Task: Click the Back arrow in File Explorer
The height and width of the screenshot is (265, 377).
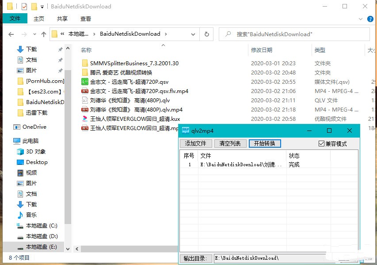Action: [11, 34]
